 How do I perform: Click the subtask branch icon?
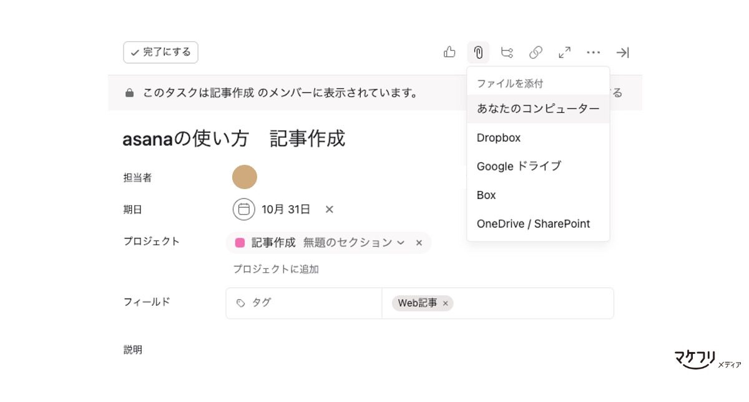coord(507,52)
